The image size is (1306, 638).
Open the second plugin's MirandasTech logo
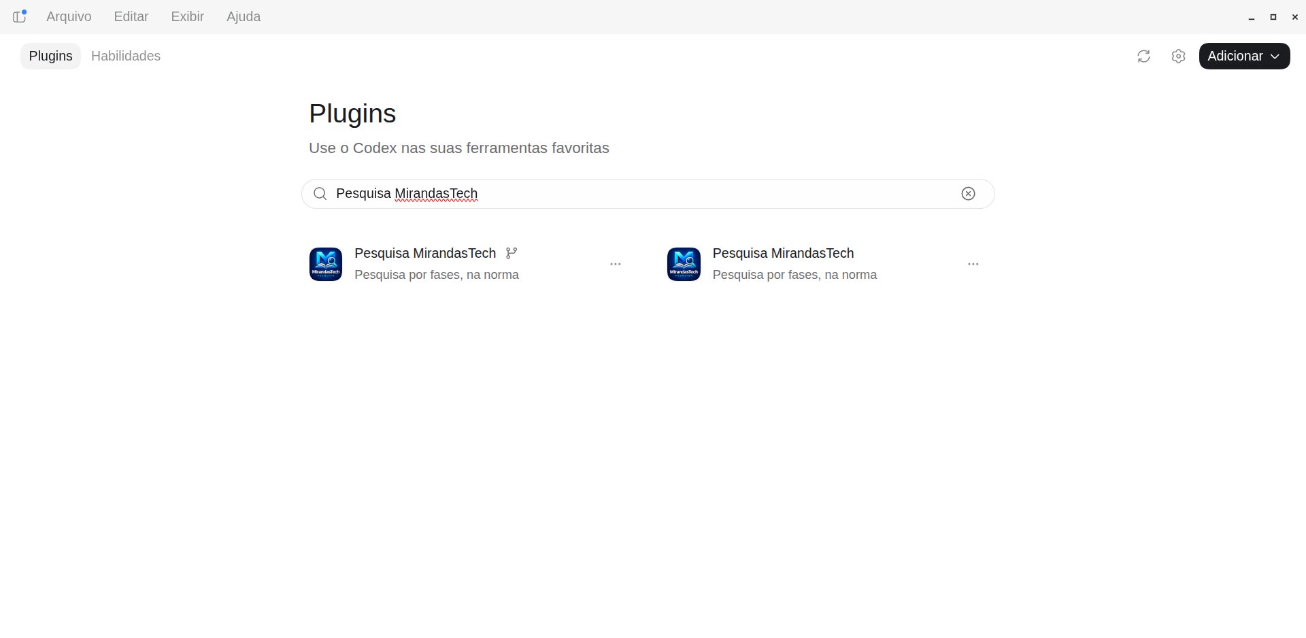tap(684, 264)
